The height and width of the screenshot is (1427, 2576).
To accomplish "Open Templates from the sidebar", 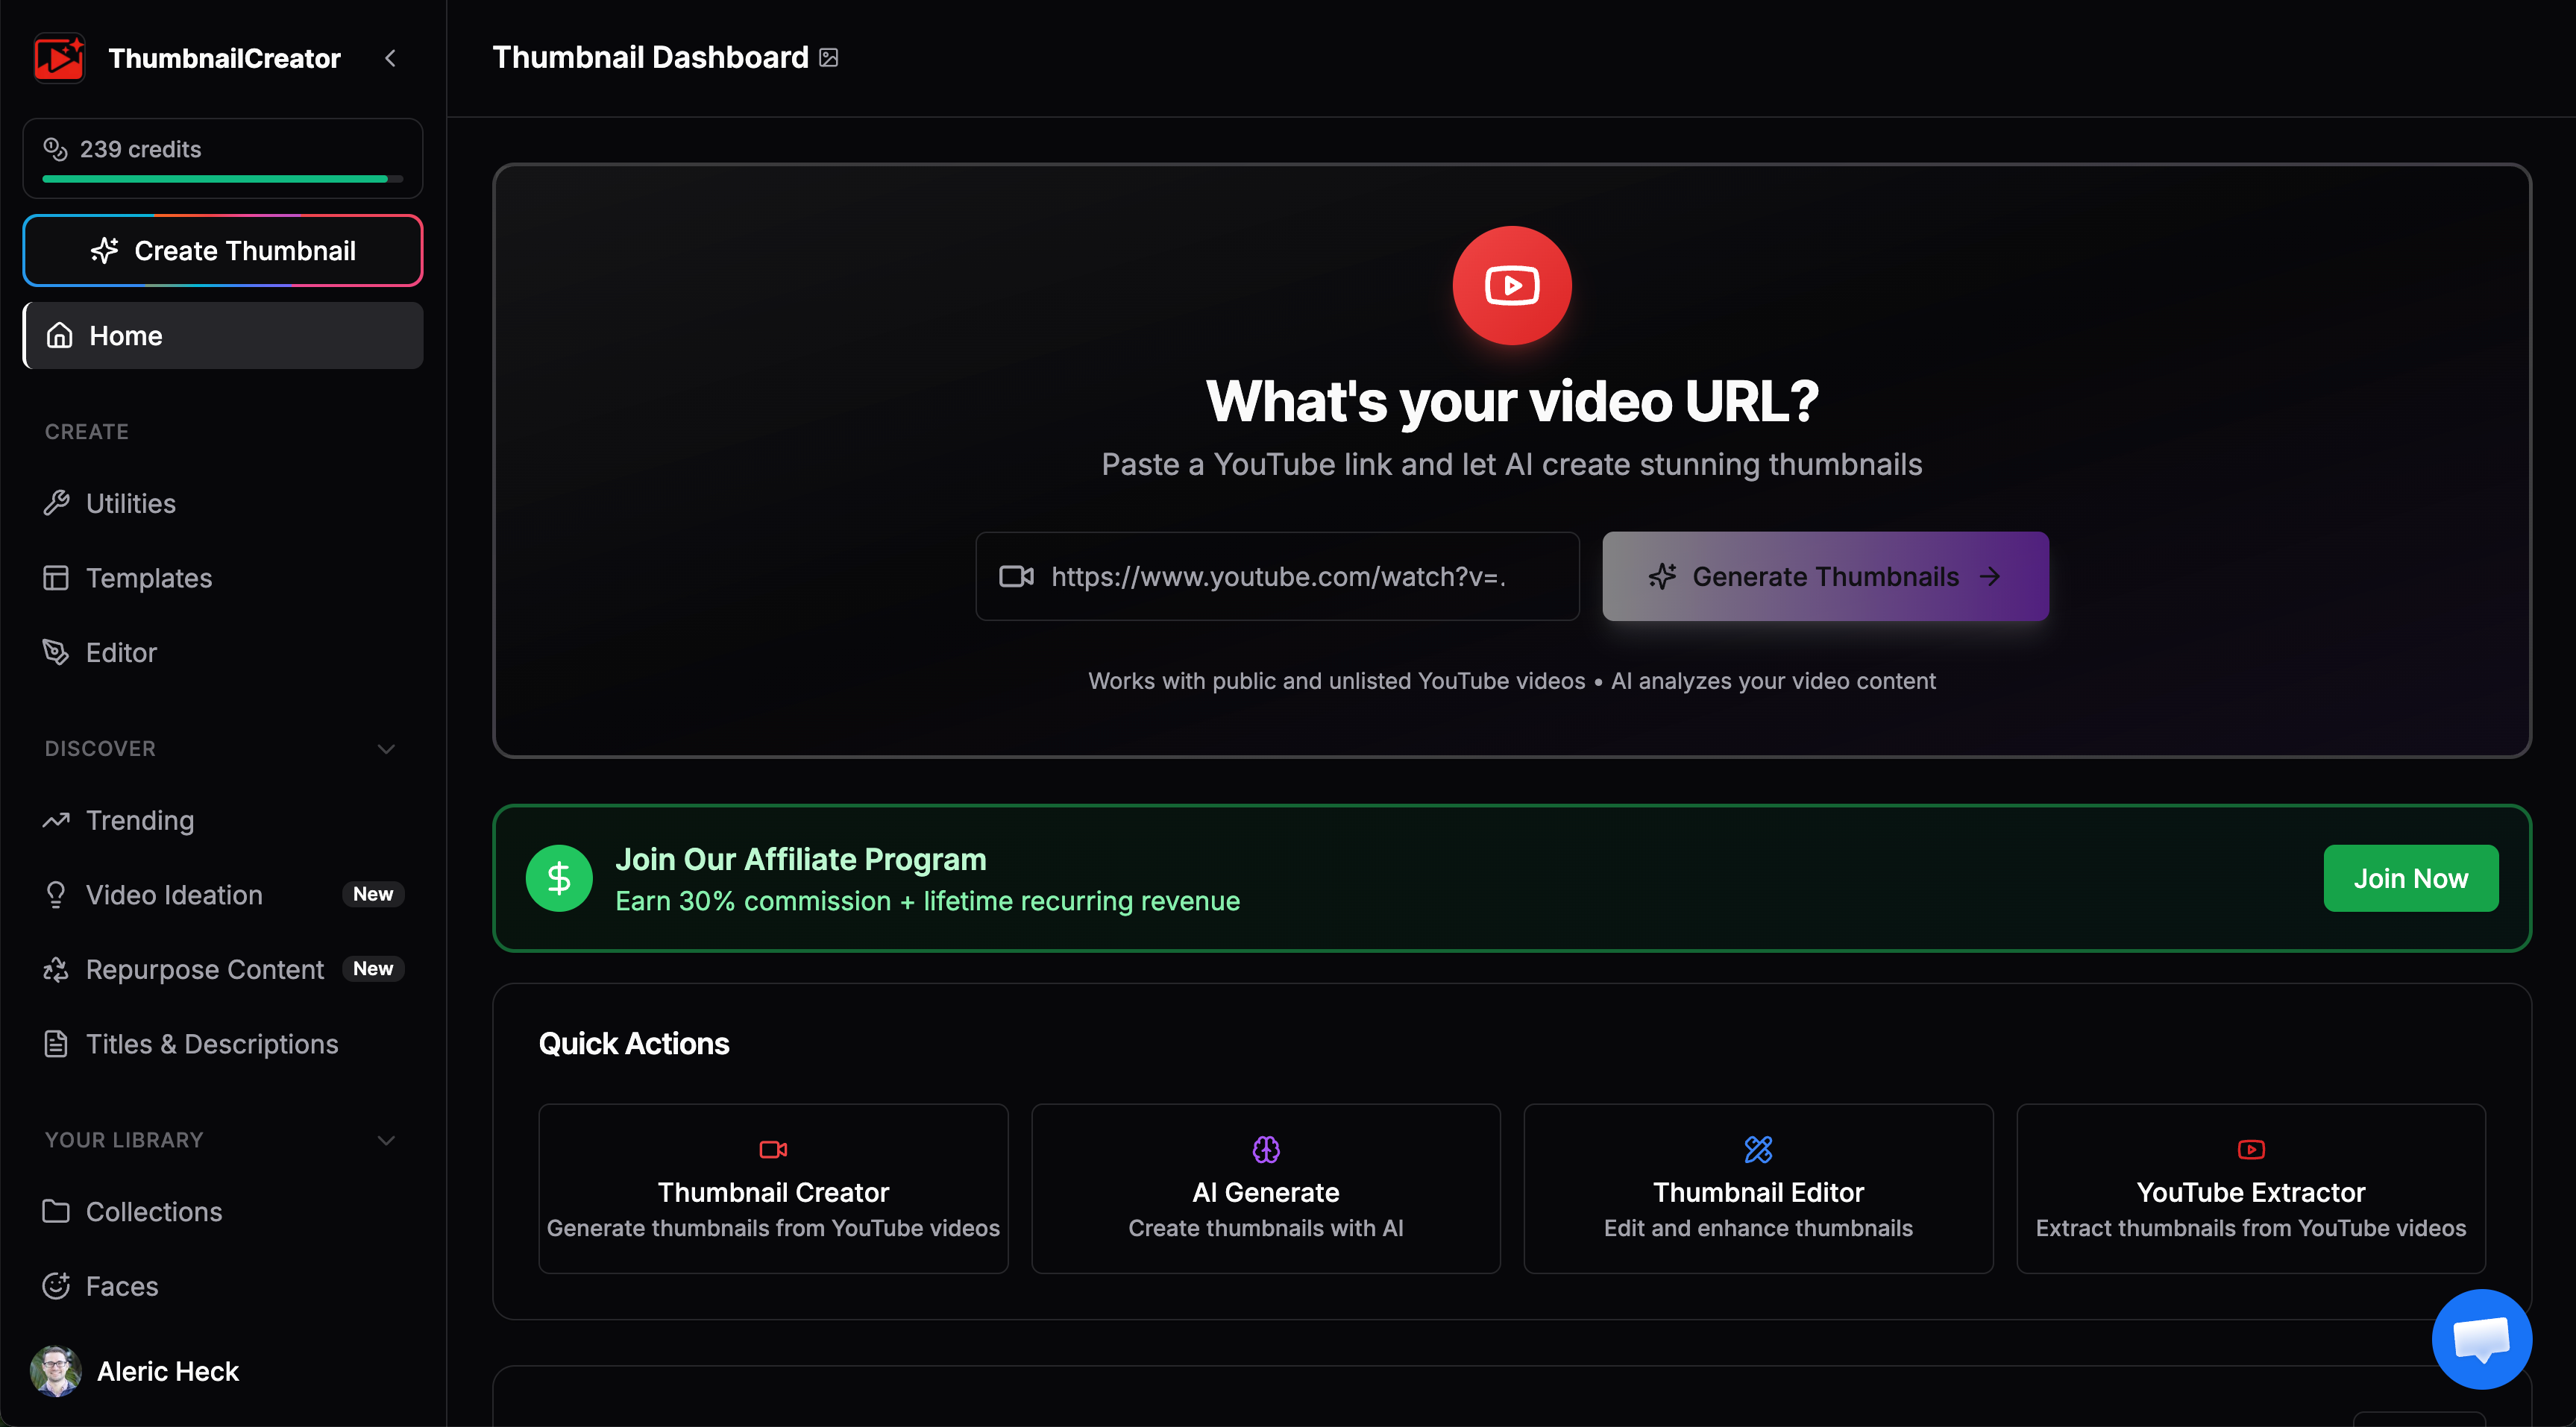I will coord(223,578).
